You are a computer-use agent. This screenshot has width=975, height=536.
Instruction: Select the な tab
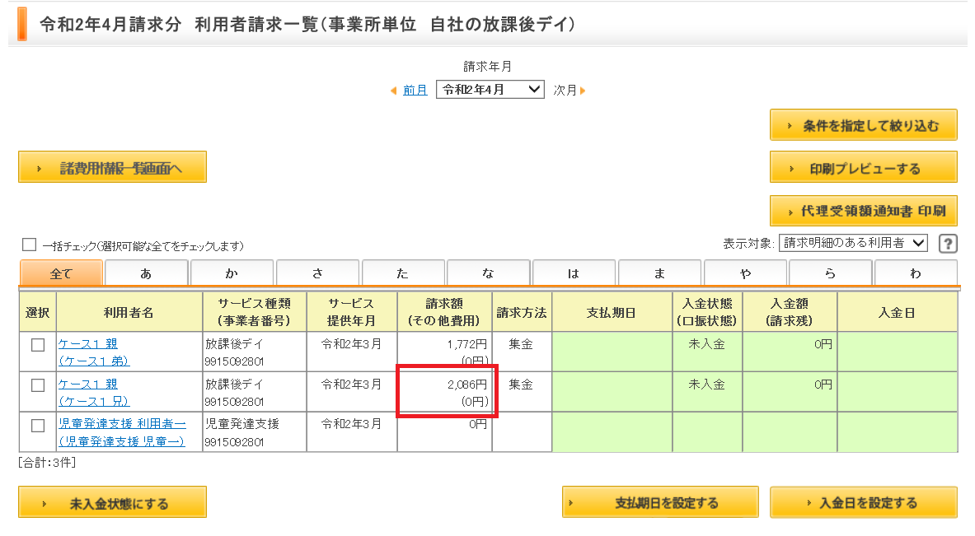[x=488, y=273]
